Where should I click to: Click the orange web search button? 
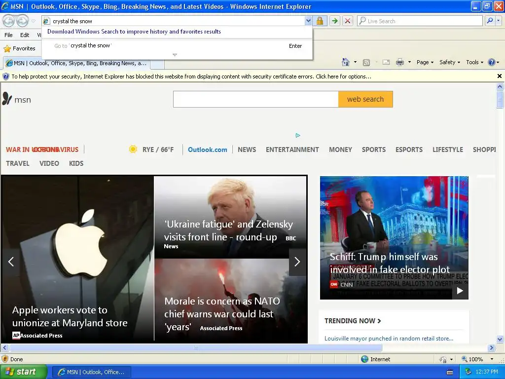[365, 99]
